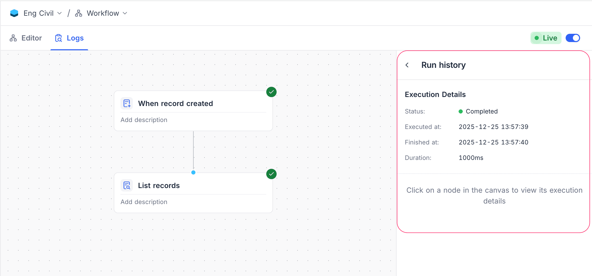Click 'Add description' on the trigger node

144,120
